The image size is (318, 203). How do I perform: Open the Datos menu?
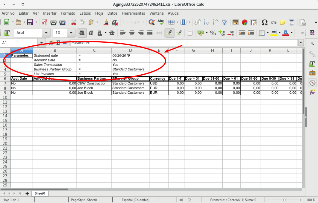tap(112, 13)
